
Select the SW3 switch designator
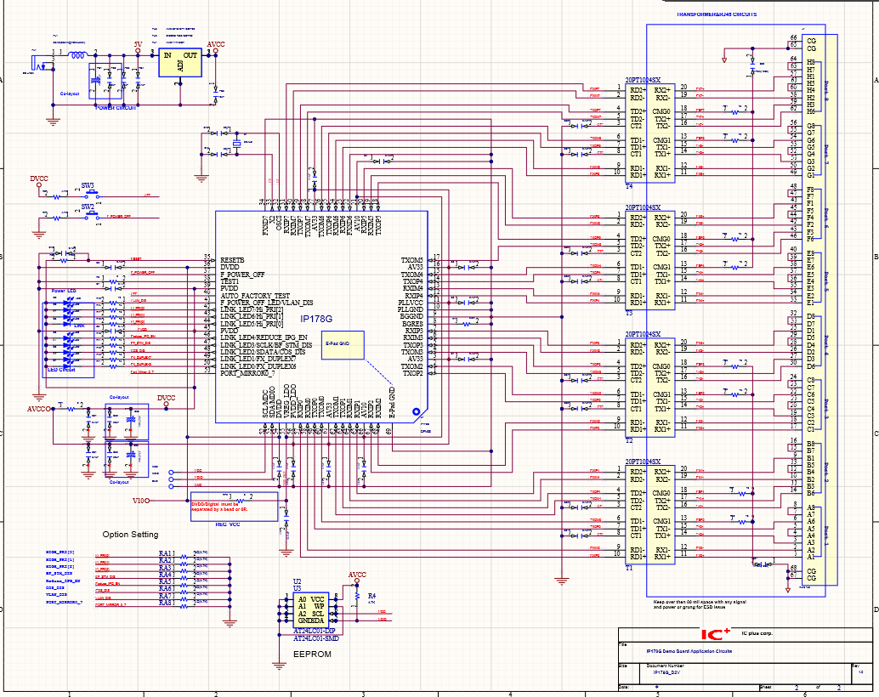point(88,185)
